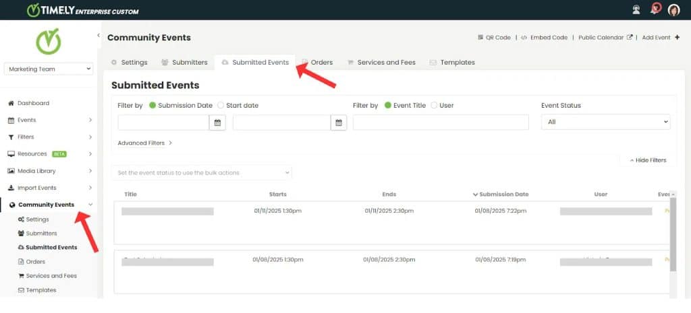Switch to the Submitters tab
This screenshot has width=691, height=313.
pos(184,63)
